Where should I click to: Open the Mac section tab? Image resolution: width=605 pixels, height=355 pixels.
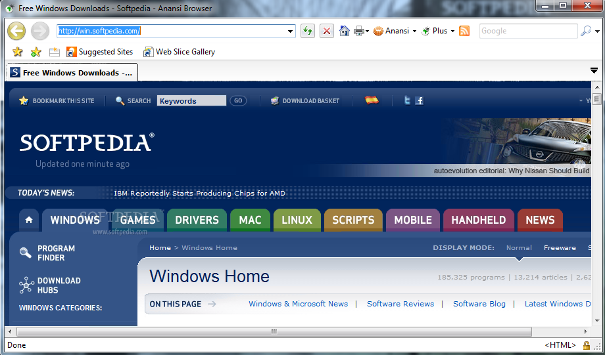click(250, 220)
